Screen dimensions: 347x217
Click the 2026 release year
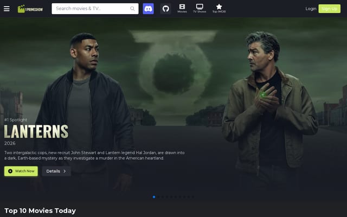point(10,143)
